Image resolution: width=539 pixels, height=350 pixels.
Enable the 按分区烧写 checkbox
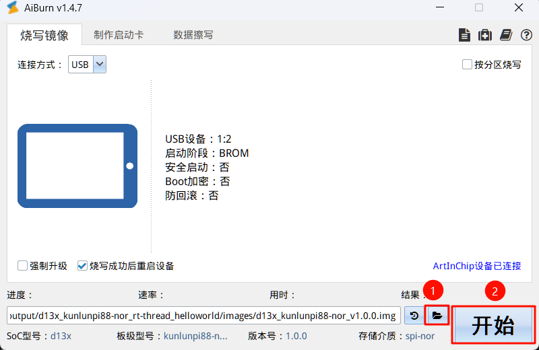[x=467, y=65]
